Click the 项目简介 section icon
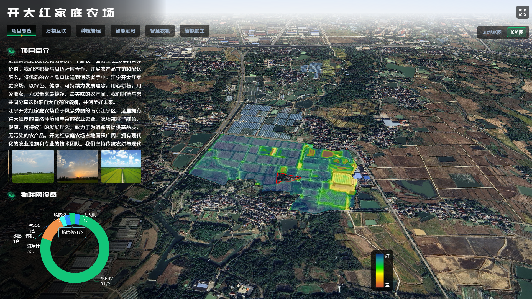Image resolution: width=532 pixels, height=299 pixels. tap(11, 51)
